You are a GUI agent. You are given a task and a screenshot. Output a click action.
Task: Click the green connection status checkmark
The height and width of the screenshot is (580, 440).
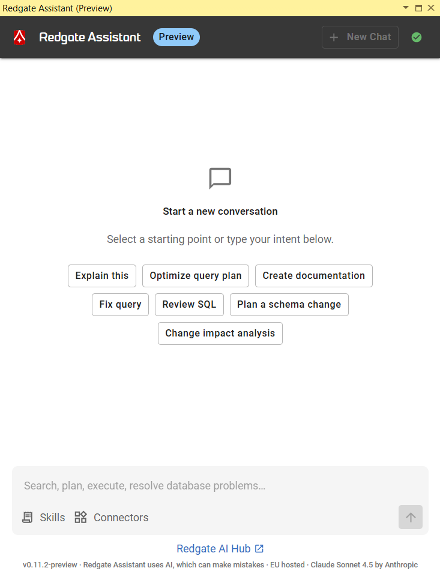click(x=417, y=37)
